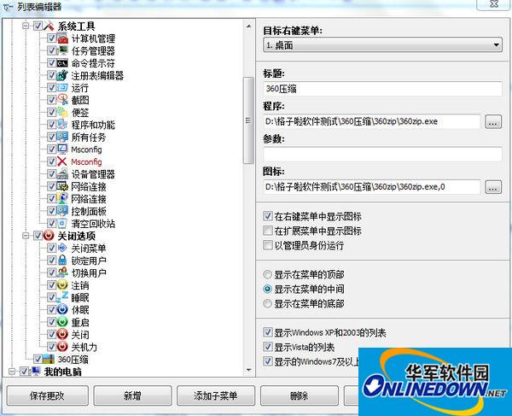The image size is (512, 416).
Task: Click the red X Msconfig icon
Action: click(62, 161)
